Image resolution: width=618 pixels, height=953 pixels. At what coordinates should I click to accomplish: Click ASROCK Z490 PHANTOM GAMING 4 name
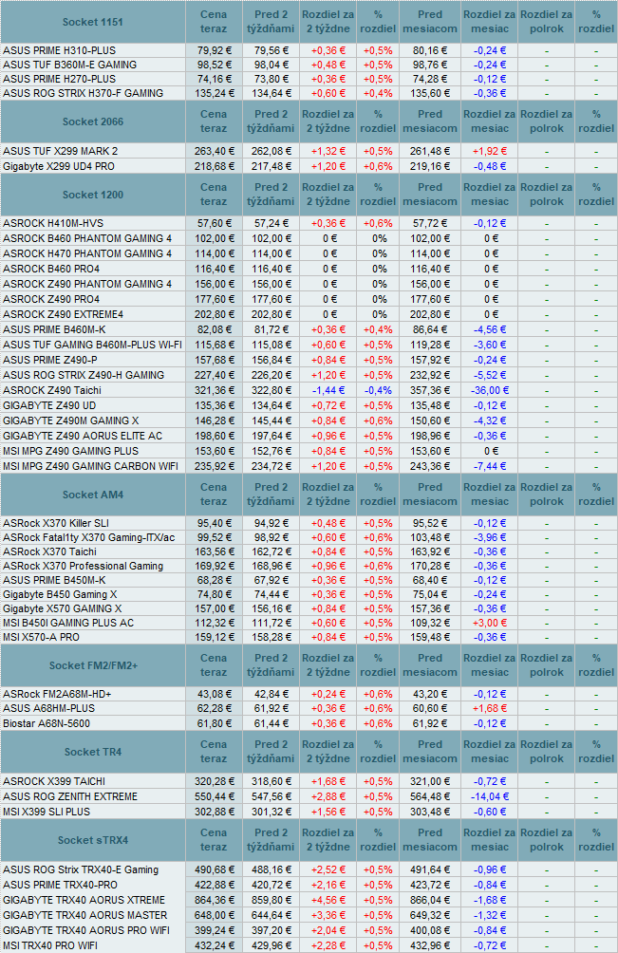pos(87,284)
